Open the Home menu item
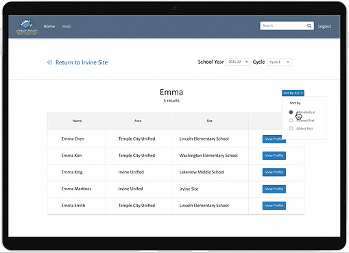This screenshot has width=349, height=253. pyautogui.click(x=49, y=26)
